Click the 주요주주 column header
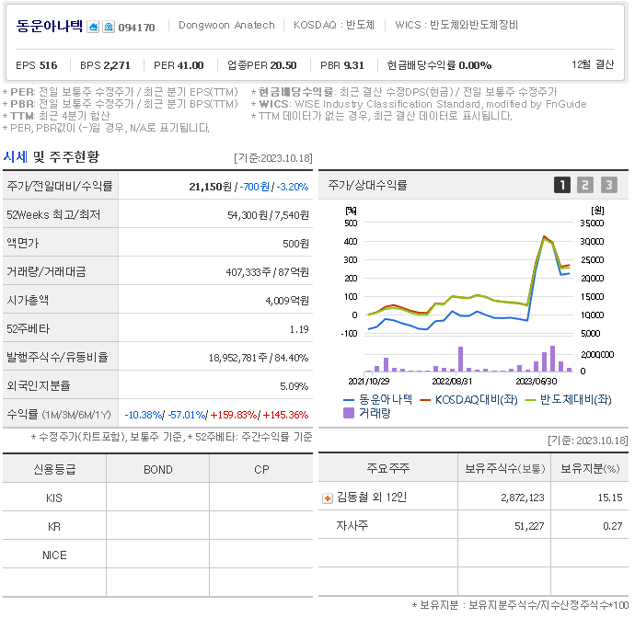Screen dimensions: 635x618 pyautogui.click(x=388, y=468)
